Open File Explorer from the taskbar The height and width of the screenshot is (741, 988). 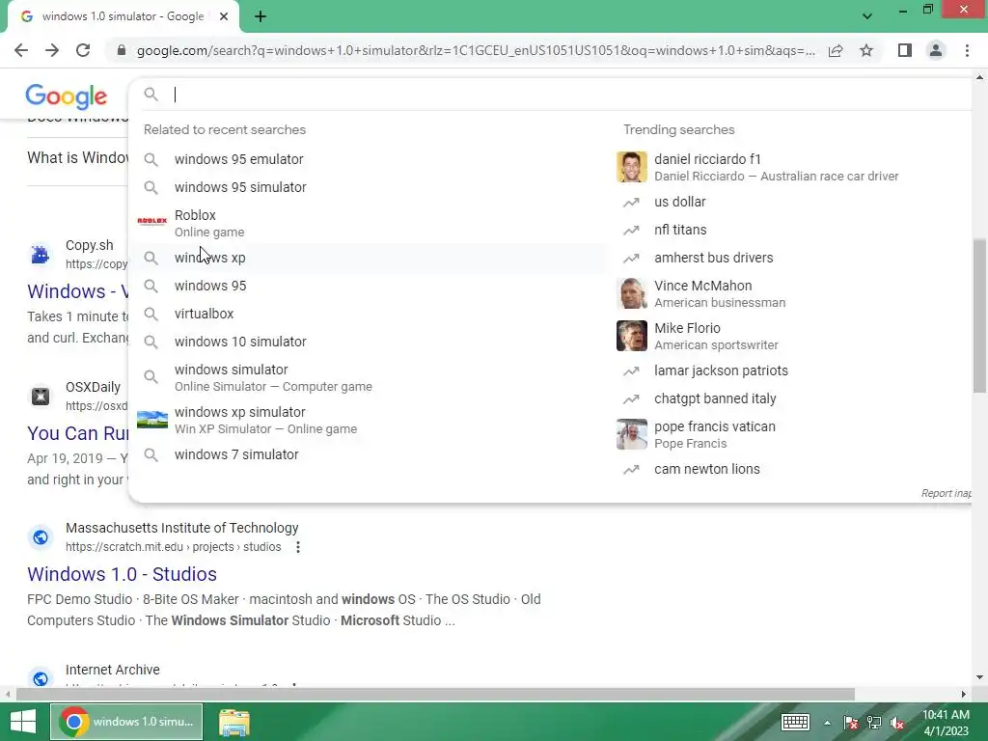coord(234,722)
